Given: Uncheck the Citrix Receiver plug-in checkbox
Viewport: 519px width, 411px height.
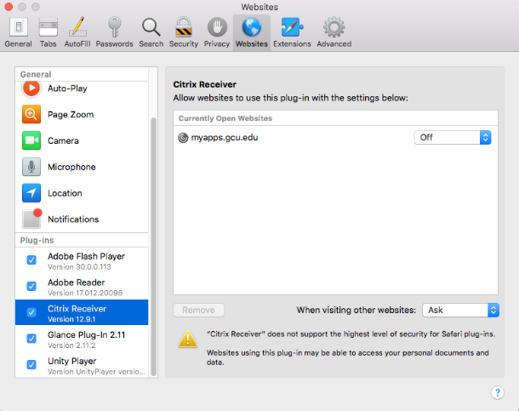Looking at the screenshot, I should click(31, 312).
